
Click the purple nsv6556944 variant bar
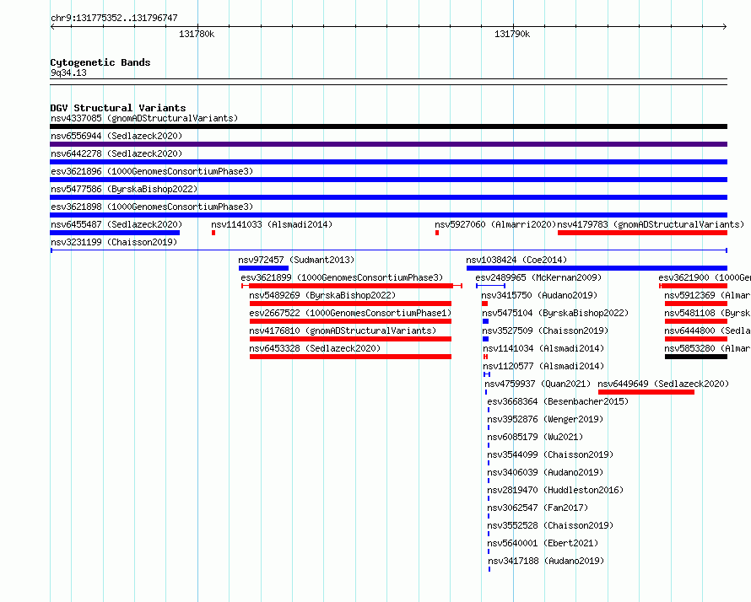click(388, 144)
